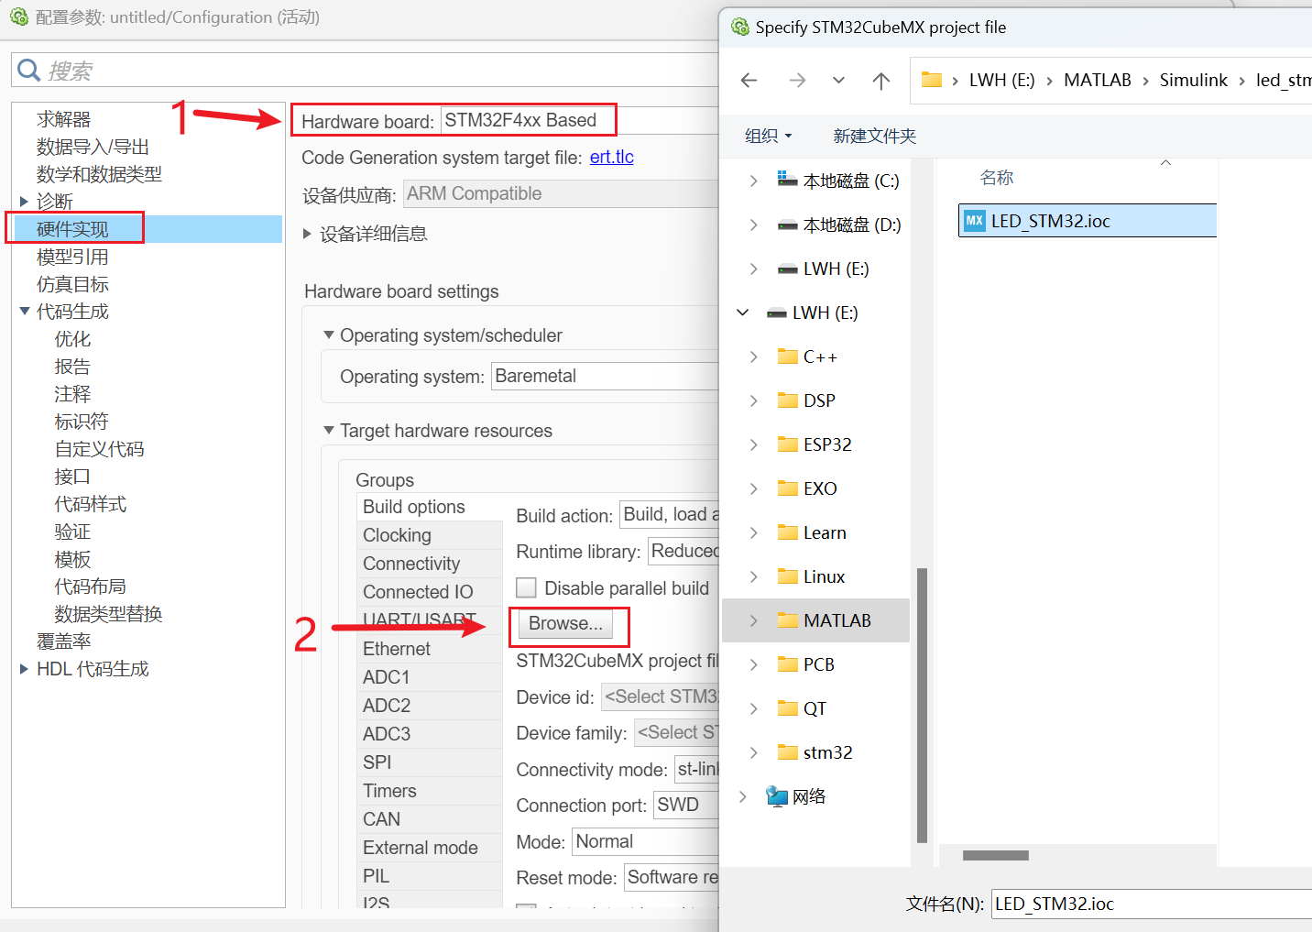Screen dimensions: 1312x932
Task: Select Connectivity in Groups list
Action: coord(430,564)
